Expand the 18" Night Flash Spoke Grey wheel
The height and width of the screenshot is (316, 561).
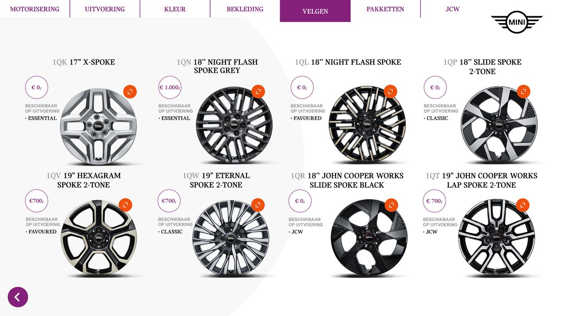(258, 92)
